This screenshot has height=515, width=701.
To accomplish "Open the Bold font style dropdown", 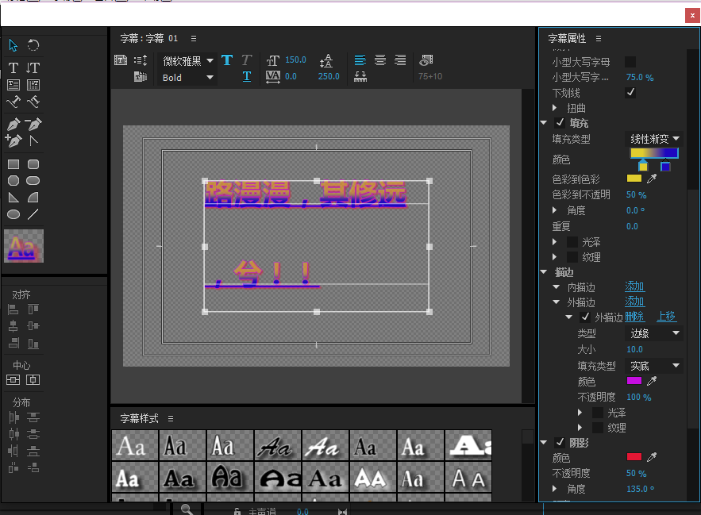I will [187, 77].
